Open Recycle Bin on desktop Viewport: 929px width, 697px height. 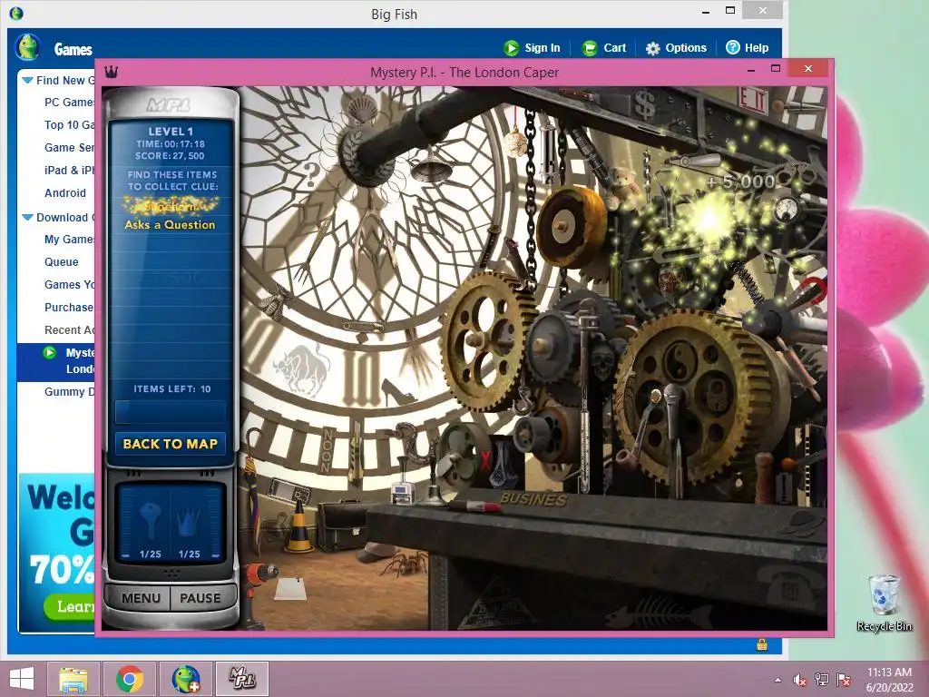(x=884, y=603)
